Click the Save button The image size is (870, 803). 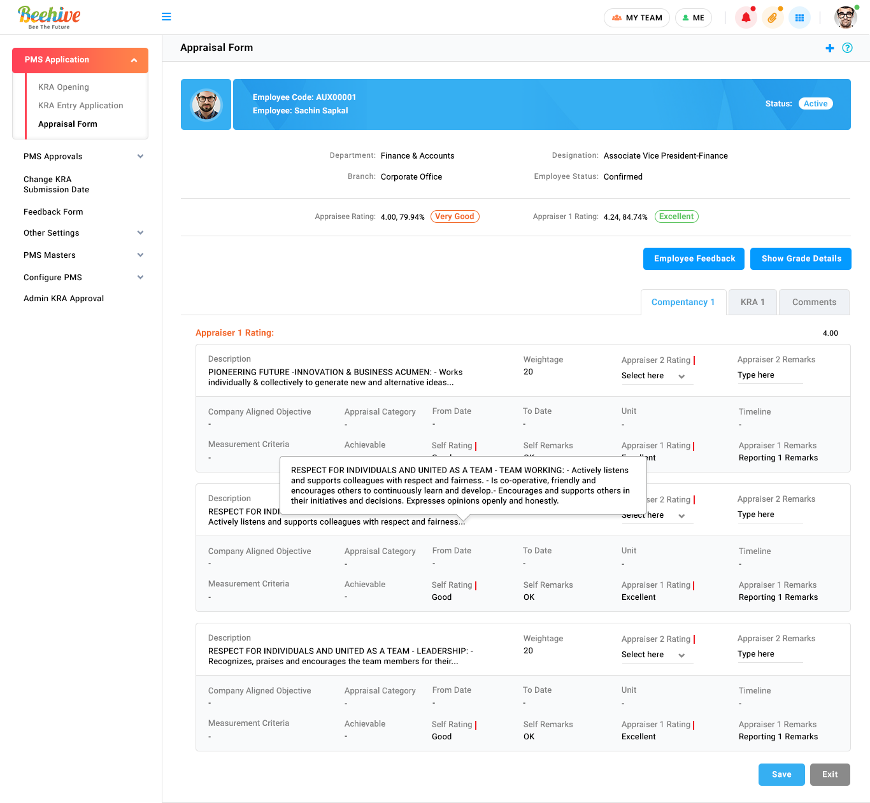click(781, 775)
